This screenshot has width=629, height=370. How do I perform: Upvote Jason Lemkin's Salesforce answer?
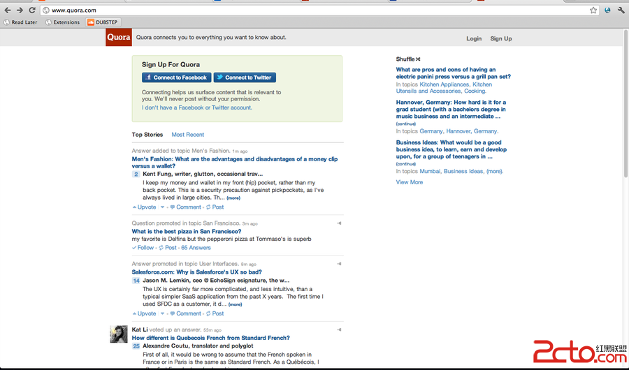point(145,313)
